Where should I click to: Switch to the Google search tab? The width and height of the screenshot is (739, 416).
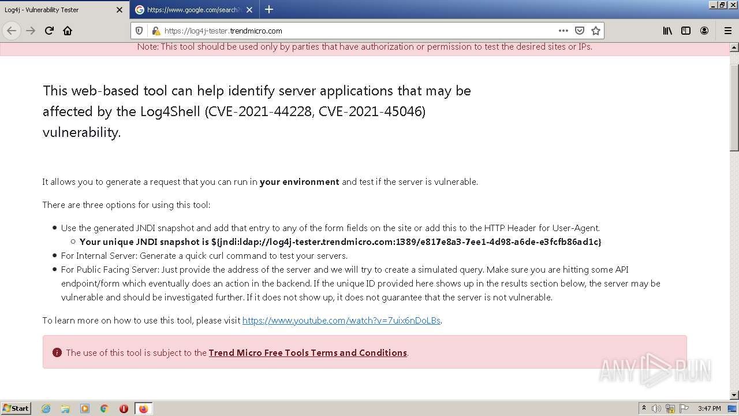[x=194, y=10]
